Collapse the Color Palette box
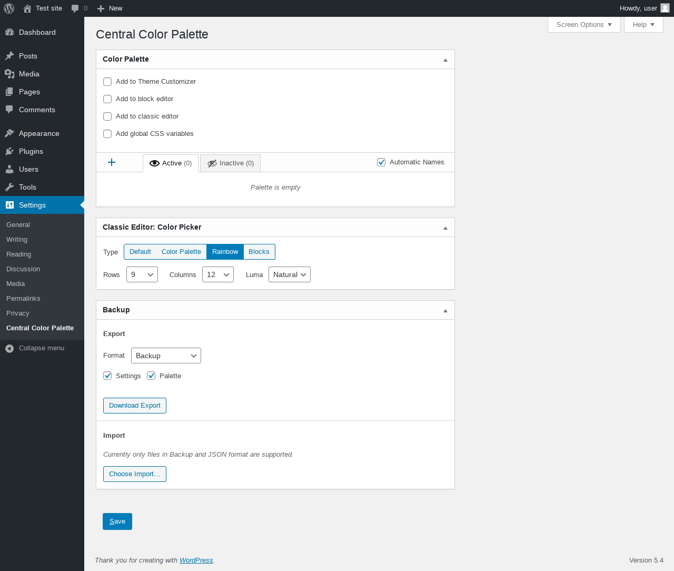The width and height of the screenshot is (674, 571). pos(445,60)
